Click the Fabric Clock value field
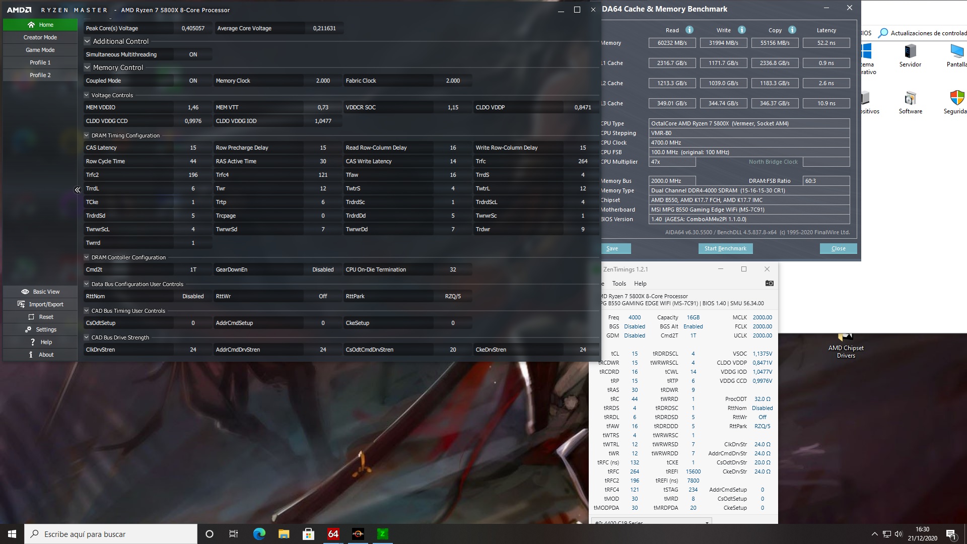967x544 pixels. point(453,81)
